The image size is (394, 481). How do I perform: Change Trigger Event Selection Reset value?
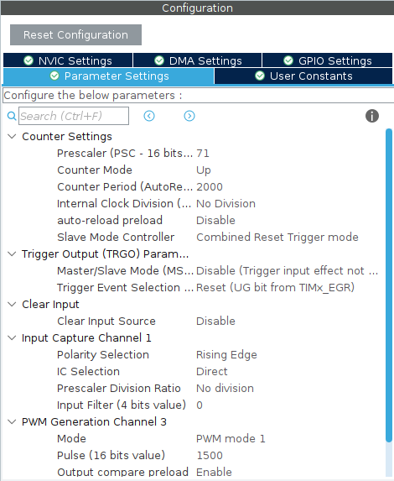pyautogui.click(x=276, y=287)
